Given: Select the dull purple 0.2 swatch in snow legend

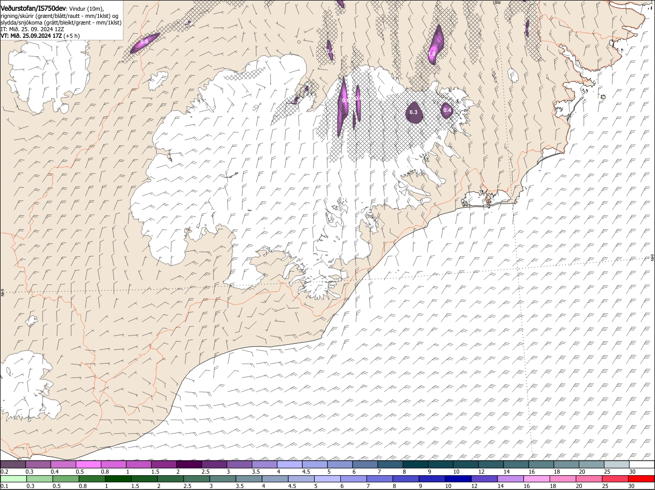Looking at the screenshot, I should [x=13, y=464].
